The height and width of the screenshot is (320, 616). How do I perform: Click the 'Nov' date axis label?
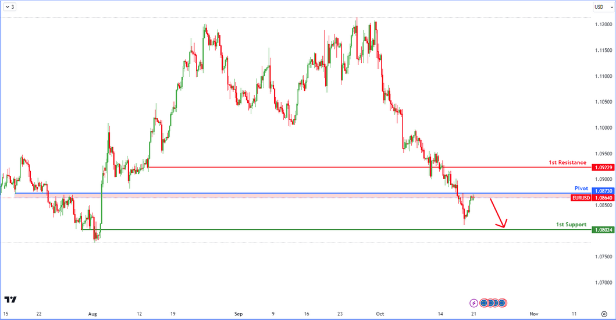pyautogui.click(x=533, y=314)
